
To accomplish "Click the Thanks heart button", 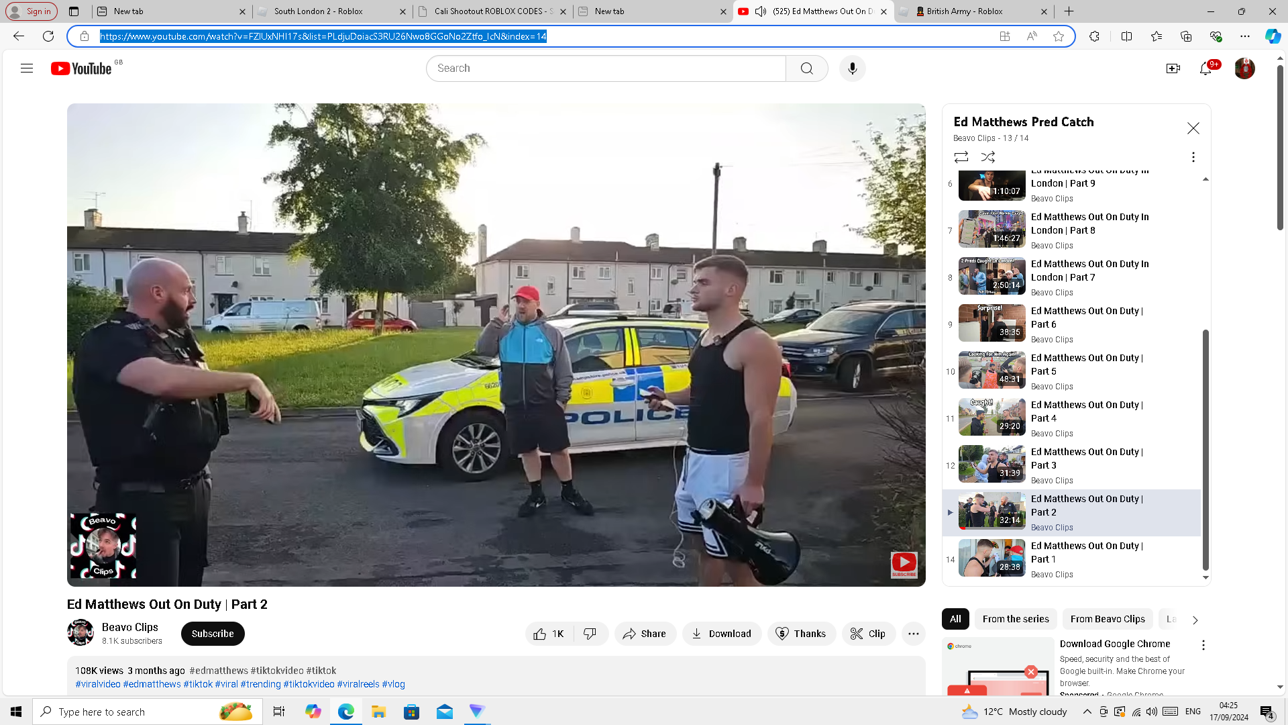I will [x=801, y=634].
